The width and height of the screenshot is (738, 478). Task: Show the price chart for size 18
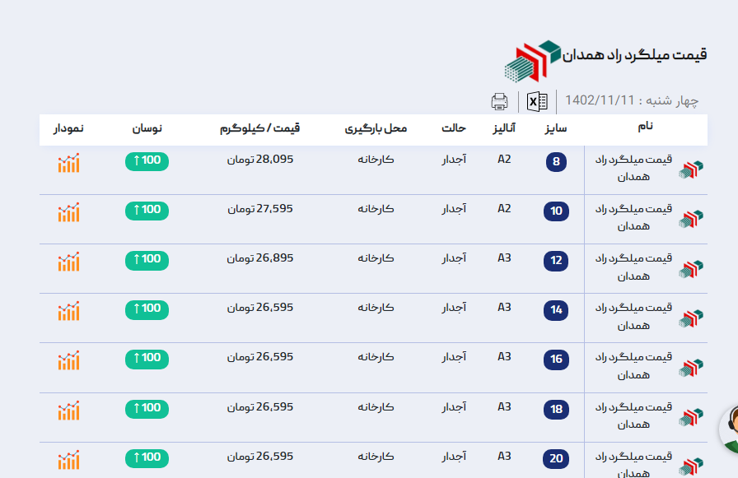click(69, 410)
